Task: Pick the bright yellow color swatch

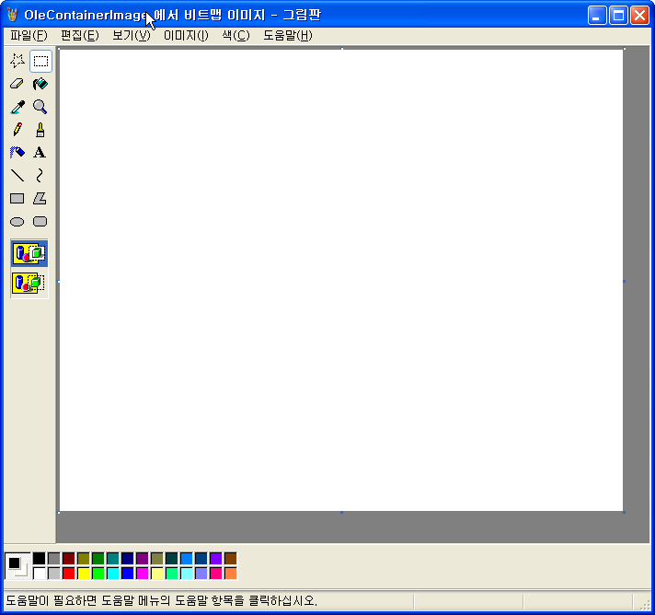Action: tap(84, 574)
